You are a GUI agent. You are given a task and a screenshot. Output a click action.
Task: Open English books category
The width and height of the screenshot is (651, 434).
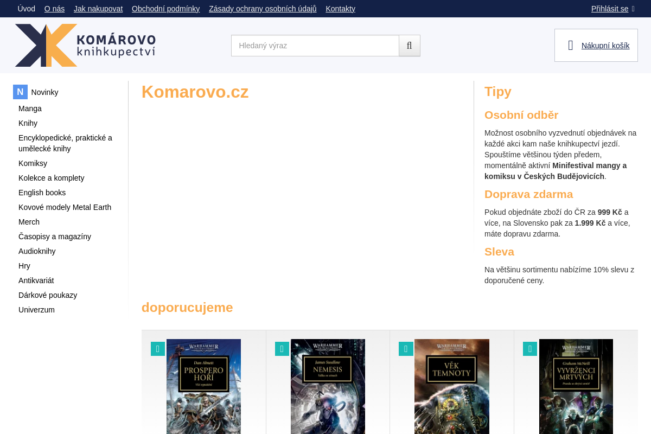[42, 193]
